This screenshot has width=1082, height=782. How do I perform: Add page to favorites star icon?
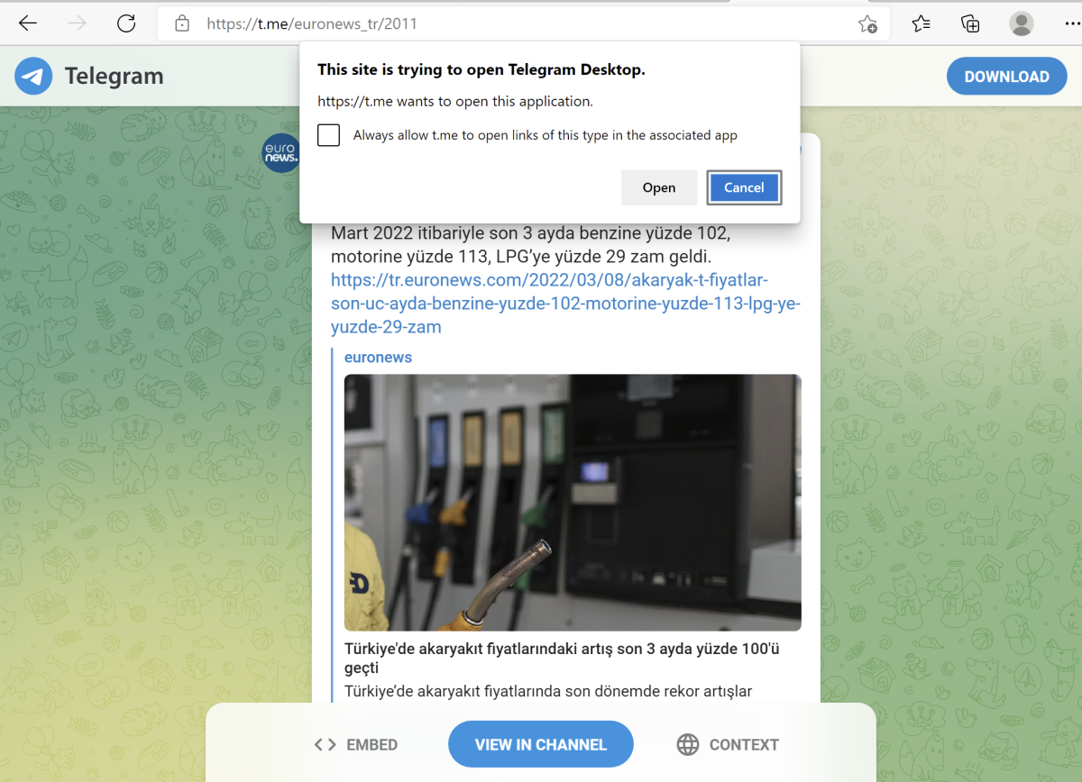pyautogui.click(x=867, y=24)
